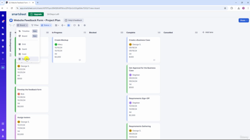Select Gantt view from dropdown menu
250x140 pixels.
28,49
